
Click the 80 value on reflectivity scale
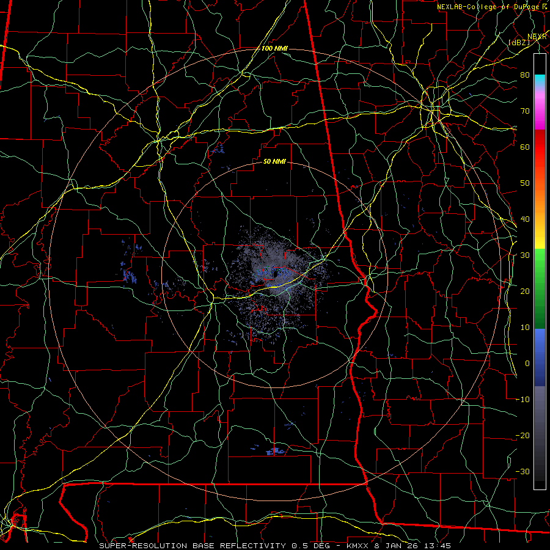click(x=525, y=75)
